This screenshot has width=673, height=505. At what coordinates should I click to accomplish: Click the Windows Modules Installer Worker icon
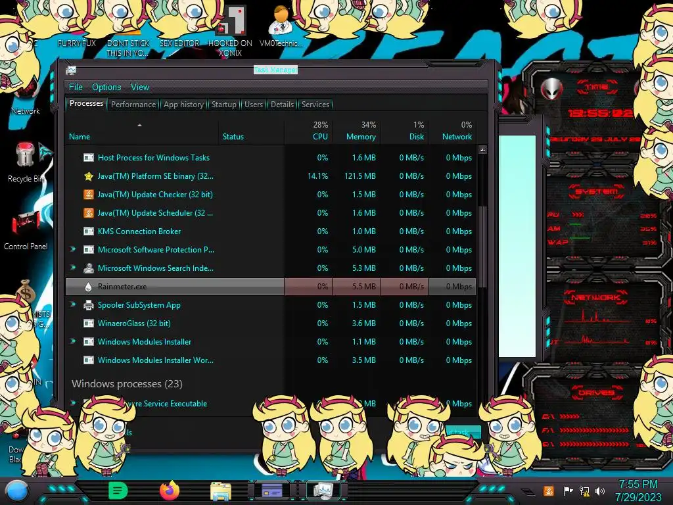[x=89, y=360]
